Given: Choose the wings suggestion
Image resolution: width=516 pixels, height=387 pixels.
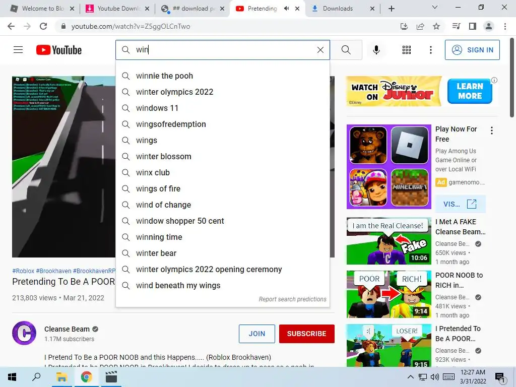Looking at the screenshot, I should [222, 140].
